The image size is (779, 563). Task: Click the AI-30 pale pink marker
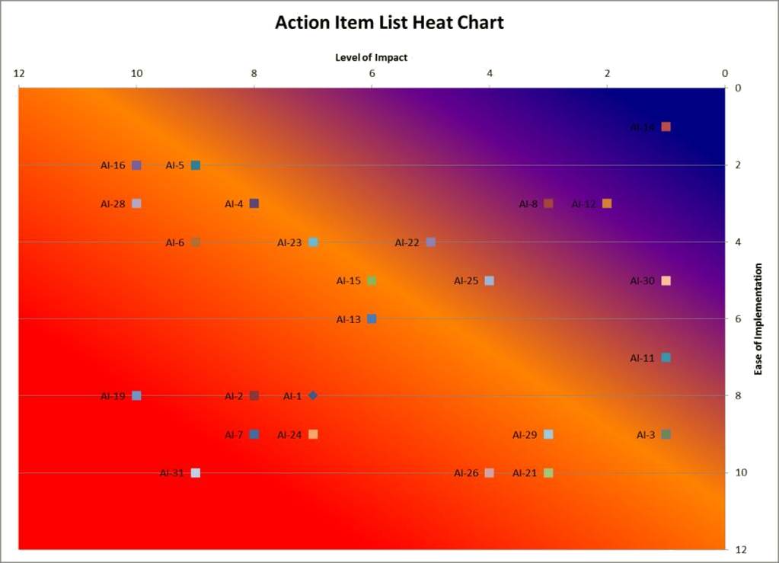pyautogui.click(x=666, y=281)
